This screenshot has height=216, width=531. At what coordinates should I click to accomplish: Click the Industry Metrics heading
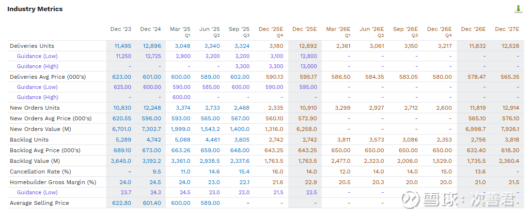coord(35,9)
